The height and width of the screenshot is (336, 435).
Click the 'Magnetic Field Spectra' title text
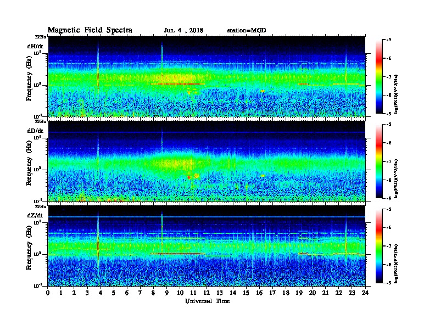[x=90, y=30]
